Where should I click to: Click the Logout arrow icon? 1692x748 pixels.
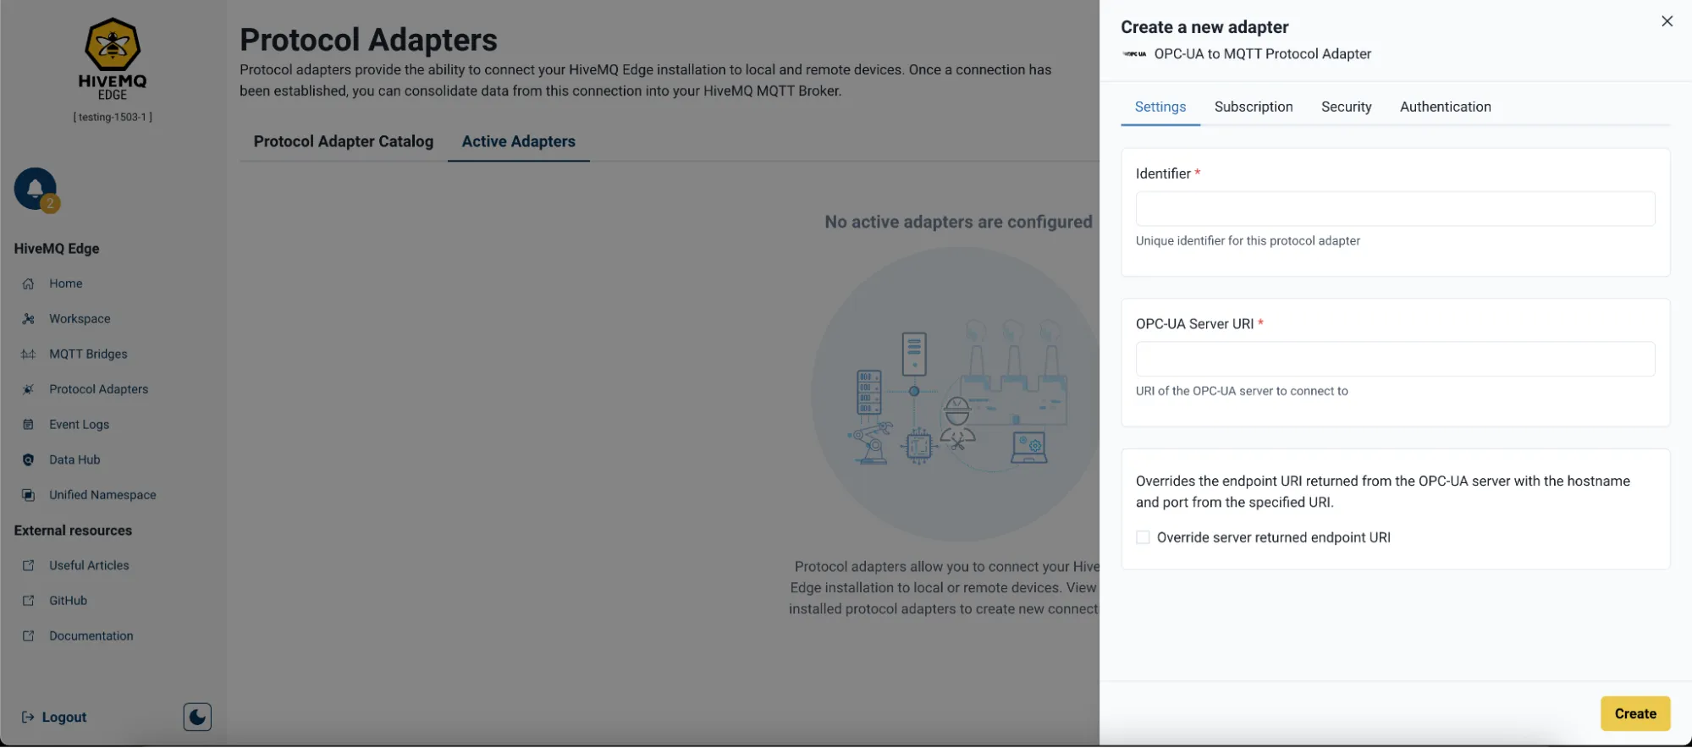pos(28,718)
